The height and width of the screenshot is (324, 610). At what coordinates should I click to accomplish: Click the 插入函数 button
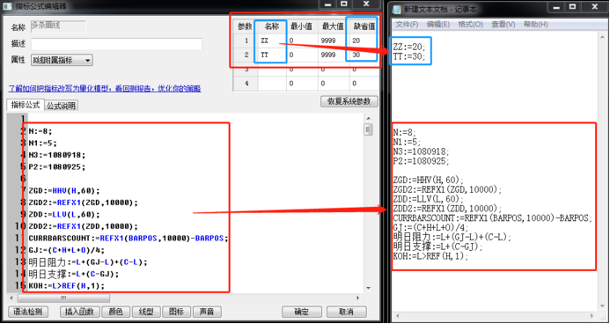click(80, 312)
